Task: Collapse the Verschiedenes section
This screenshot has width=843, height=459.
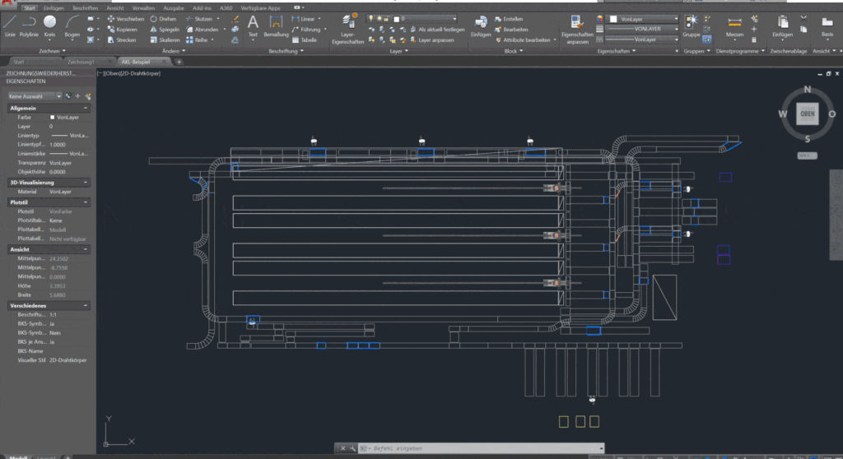Action: coord(86,306)
